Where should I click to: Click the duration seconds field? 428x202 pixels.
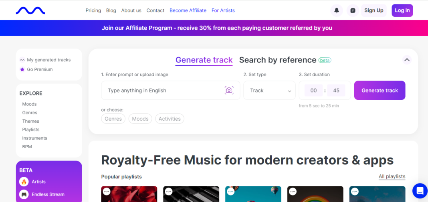coord(336,91)
